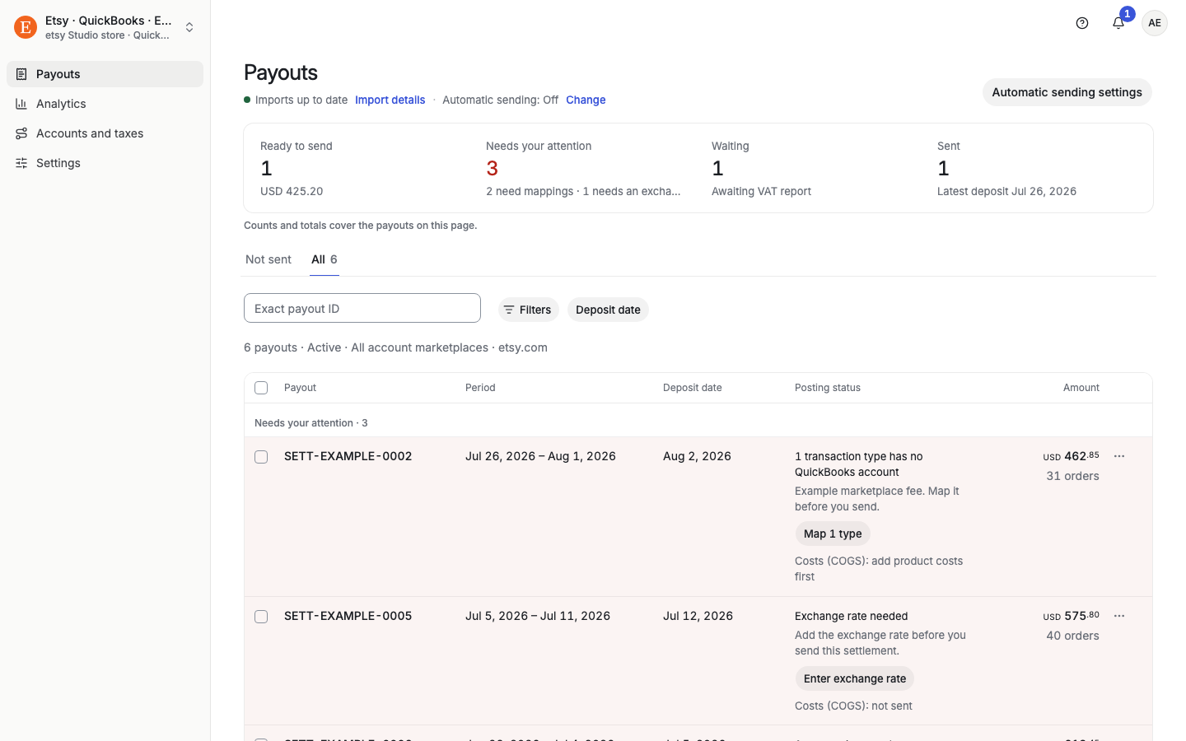Click the Import details link
This screenshot has width=1186, height=741.
coord(390,100)
